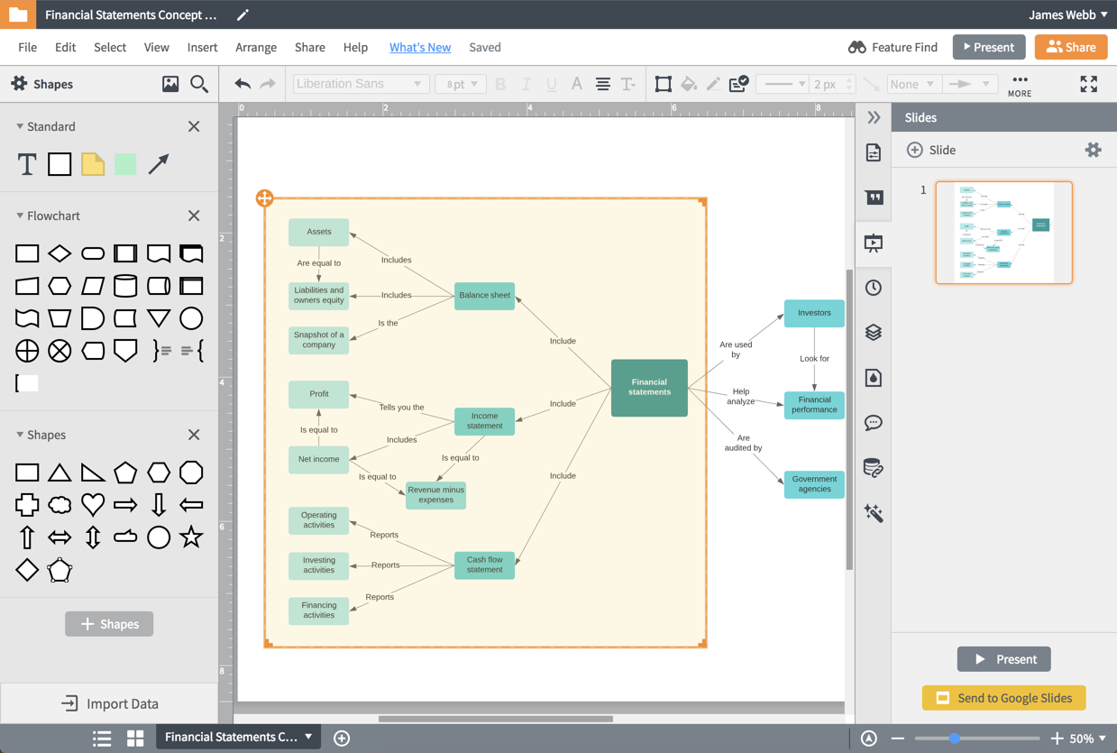This screenshot has height=753, width=1117.
Task: Open the Layers panel icon
Action: (x=873, y=333)
